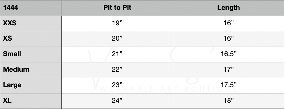Click the Large size row label

pyautogui.click(x=12, y=85)
